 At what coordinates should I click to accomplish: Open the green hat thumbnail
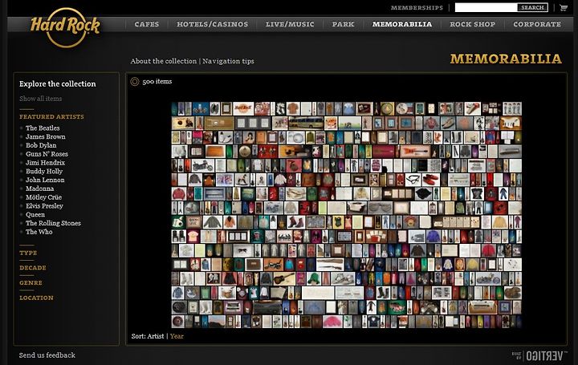pos(314,279)
